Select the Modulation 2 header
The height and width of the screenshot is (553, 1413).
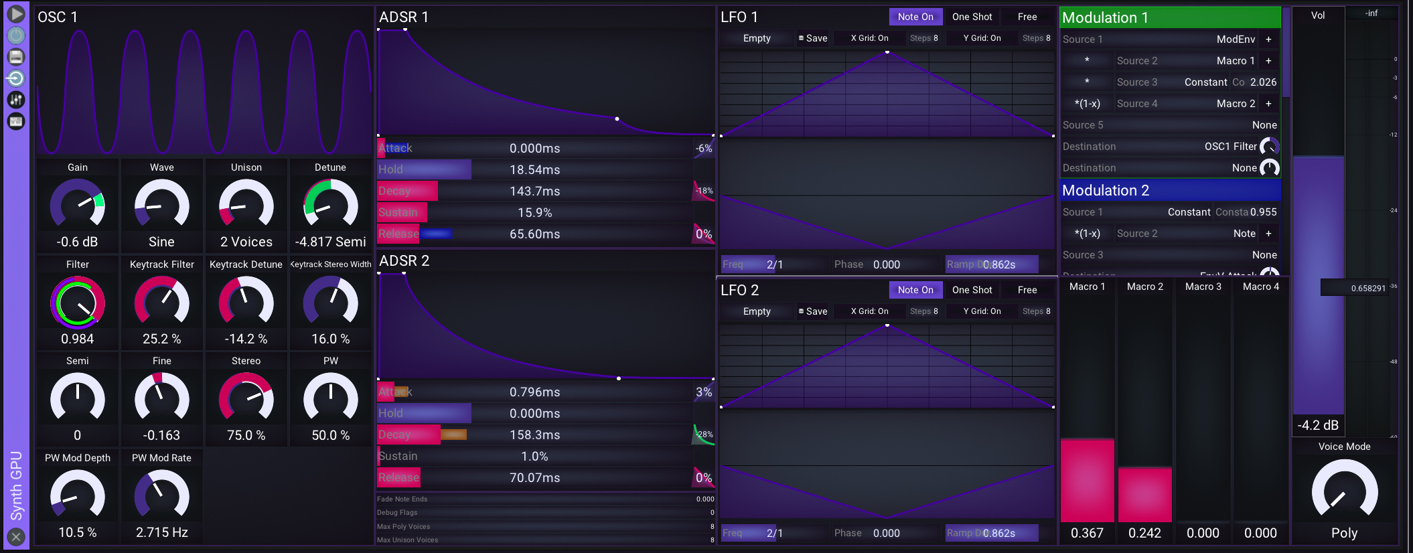tap(1170, 190)
